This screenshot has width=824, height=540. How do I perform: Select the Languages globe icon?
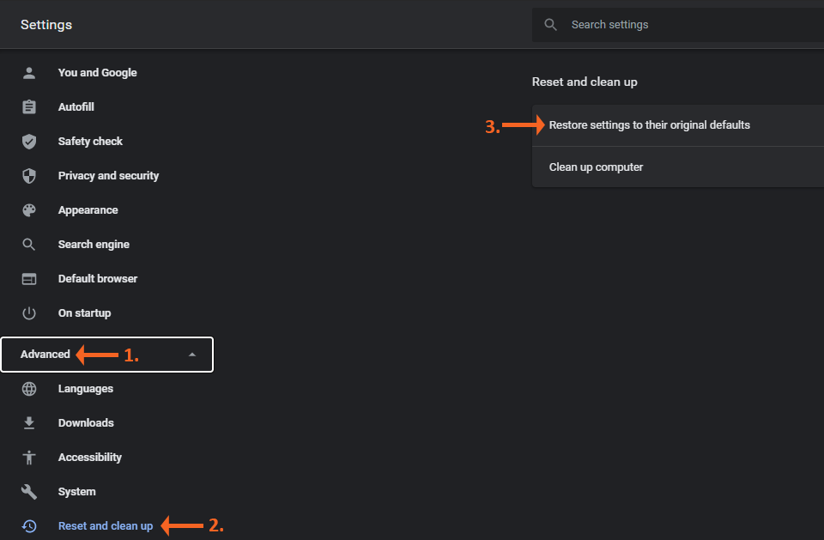pos(29,388)
